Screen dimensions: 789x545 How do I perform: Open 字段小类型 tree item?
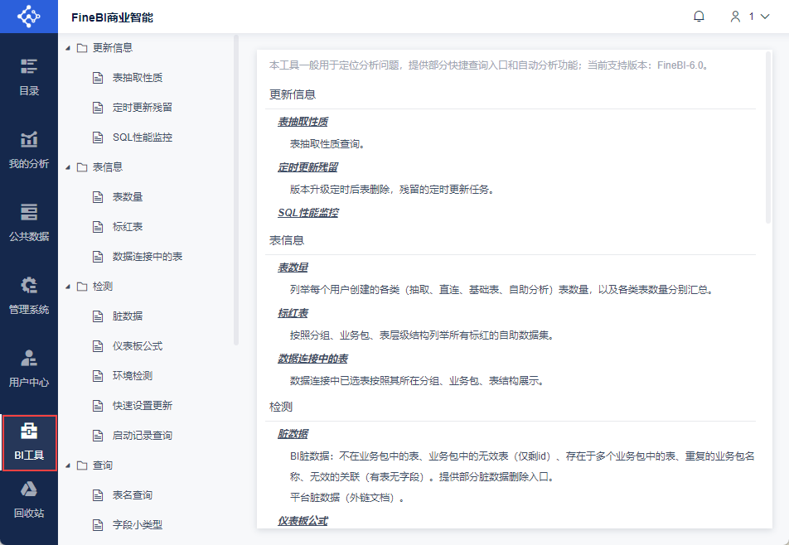(x=138, y=525)
